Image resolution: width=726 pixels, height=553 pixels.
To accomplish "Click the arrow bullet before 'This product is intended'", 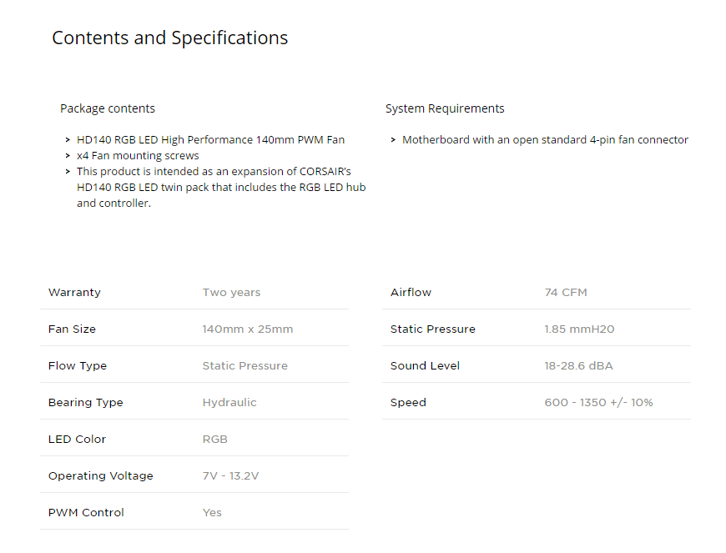I will [68, 171].
